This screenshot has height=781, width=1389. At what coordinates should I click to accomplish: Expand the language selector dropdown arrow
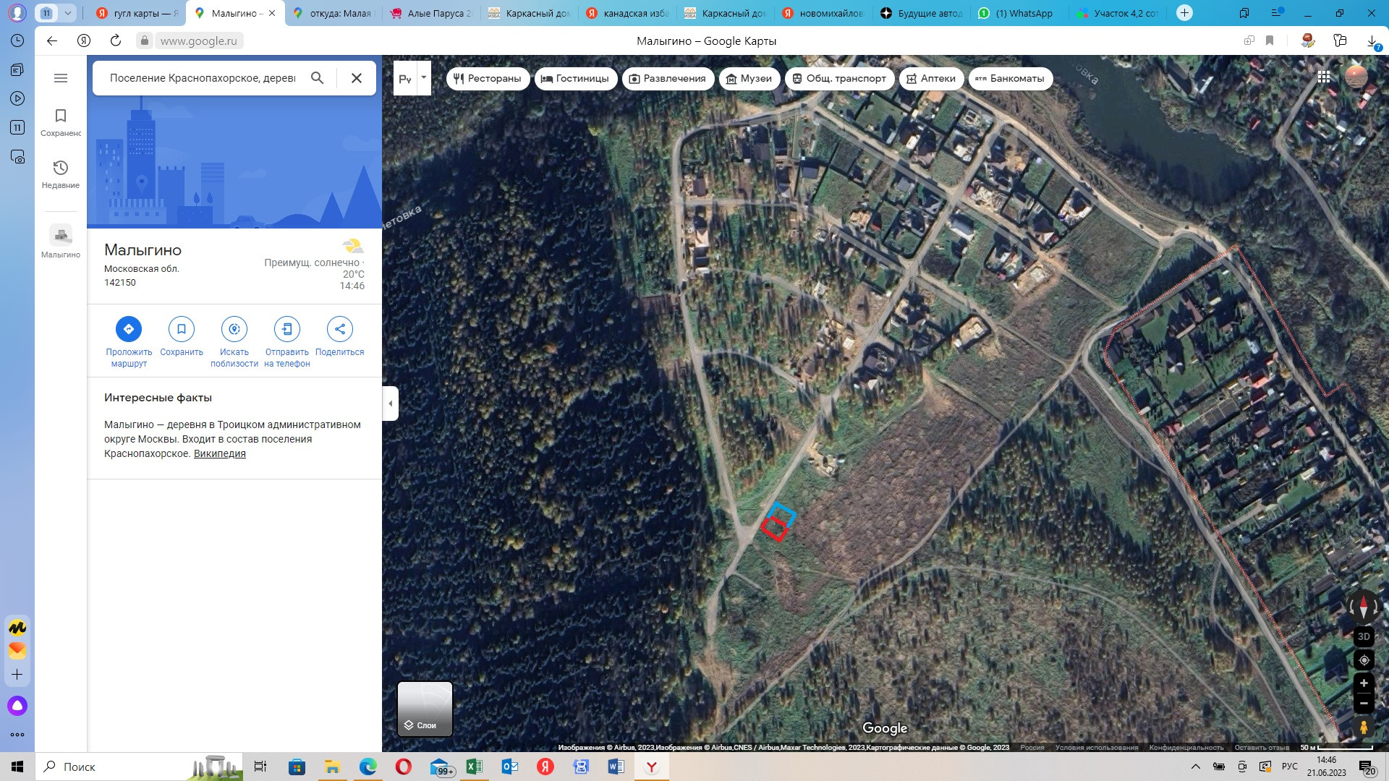pos(424,77)
